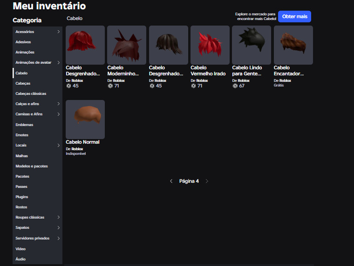The width and height of the screenshot is (354, 266).
Task: Expand the Servidores privados category
Action: (x=58, y=239)
